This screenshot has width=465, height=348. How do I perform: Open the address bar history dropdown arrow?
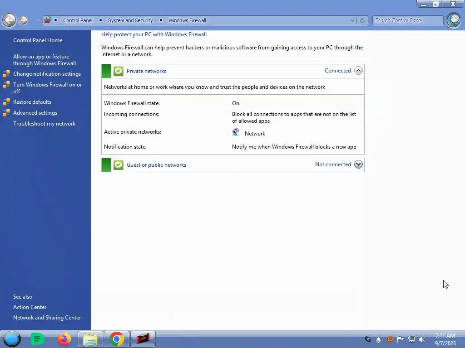[x=352, y=21]
